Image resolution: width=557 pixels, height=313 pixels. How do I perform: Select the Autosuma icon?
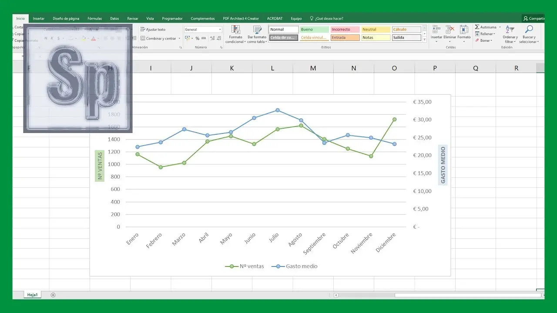pyautogui.click(x=477, y=27)
